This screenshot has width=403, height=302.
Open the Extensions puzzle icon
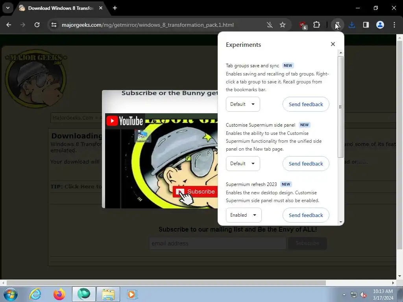tap(317, 25)
